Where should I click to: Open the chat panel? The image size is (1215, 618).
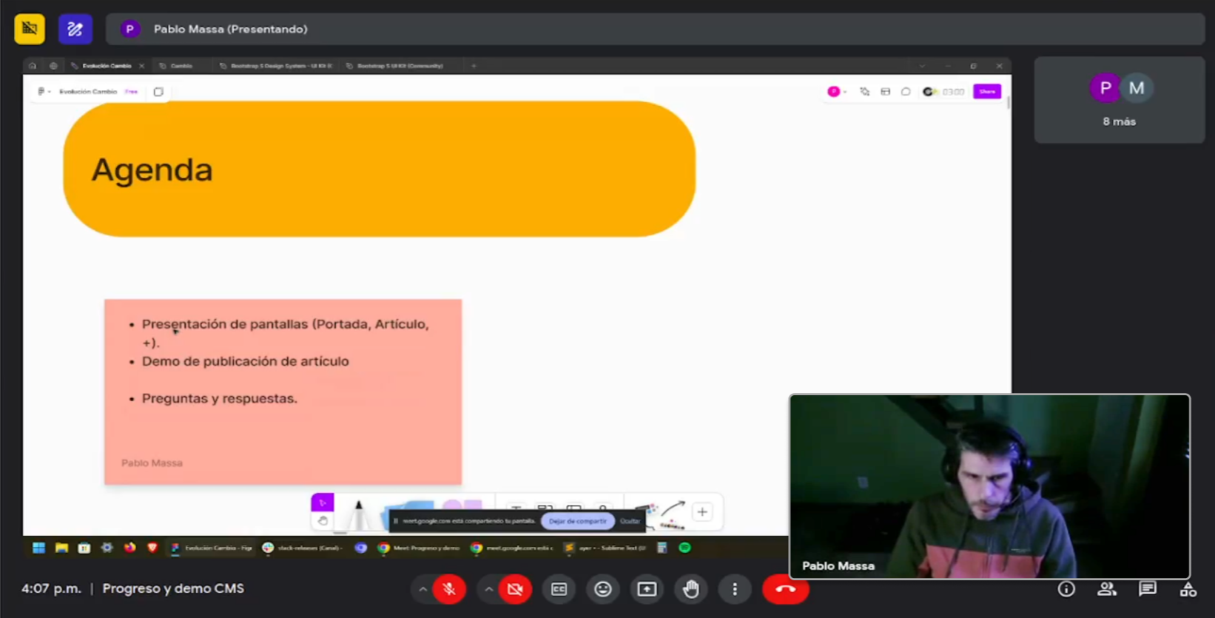[x=1148, y=589]
